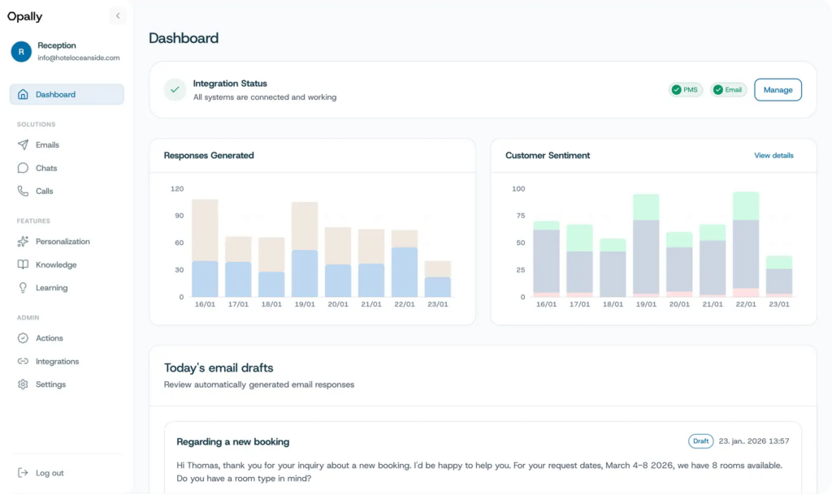Open Personalization feature page

(63, 242)
